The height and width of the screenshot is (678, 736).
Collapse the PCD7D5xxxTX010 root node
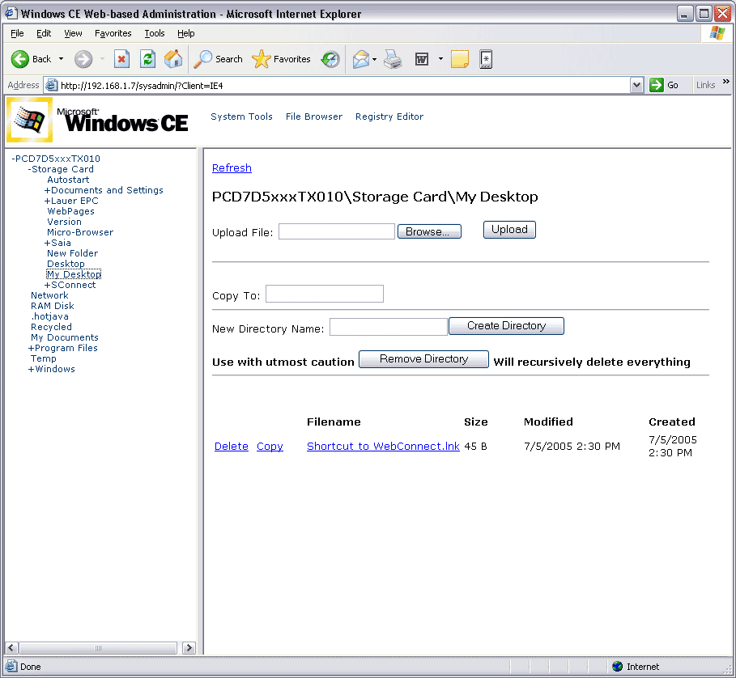pos(14,159)
